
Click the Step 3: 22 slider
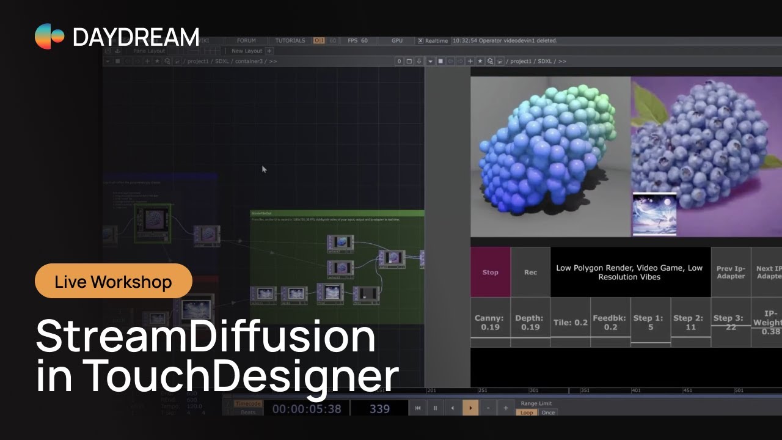(x=731, y=322)
